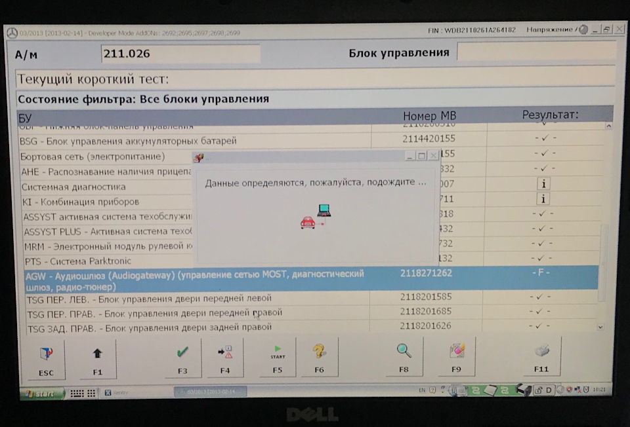Select the AGW - Аудиошлюз (Audiogateway) row
The height and width of the screenshot is (427, 630).
[310, 280]
